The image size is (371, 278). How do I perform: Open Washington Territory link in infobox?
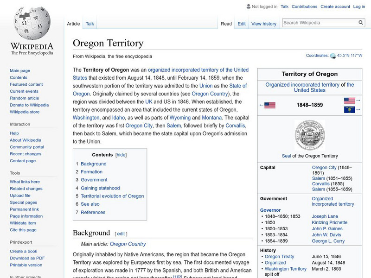[286, 269]
